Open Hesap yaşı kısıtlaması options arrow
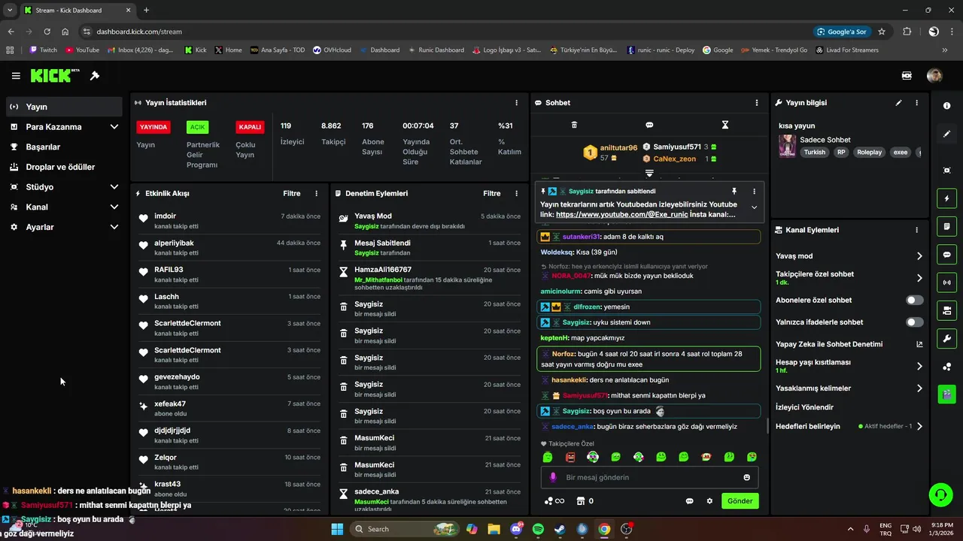 point(919,366)
